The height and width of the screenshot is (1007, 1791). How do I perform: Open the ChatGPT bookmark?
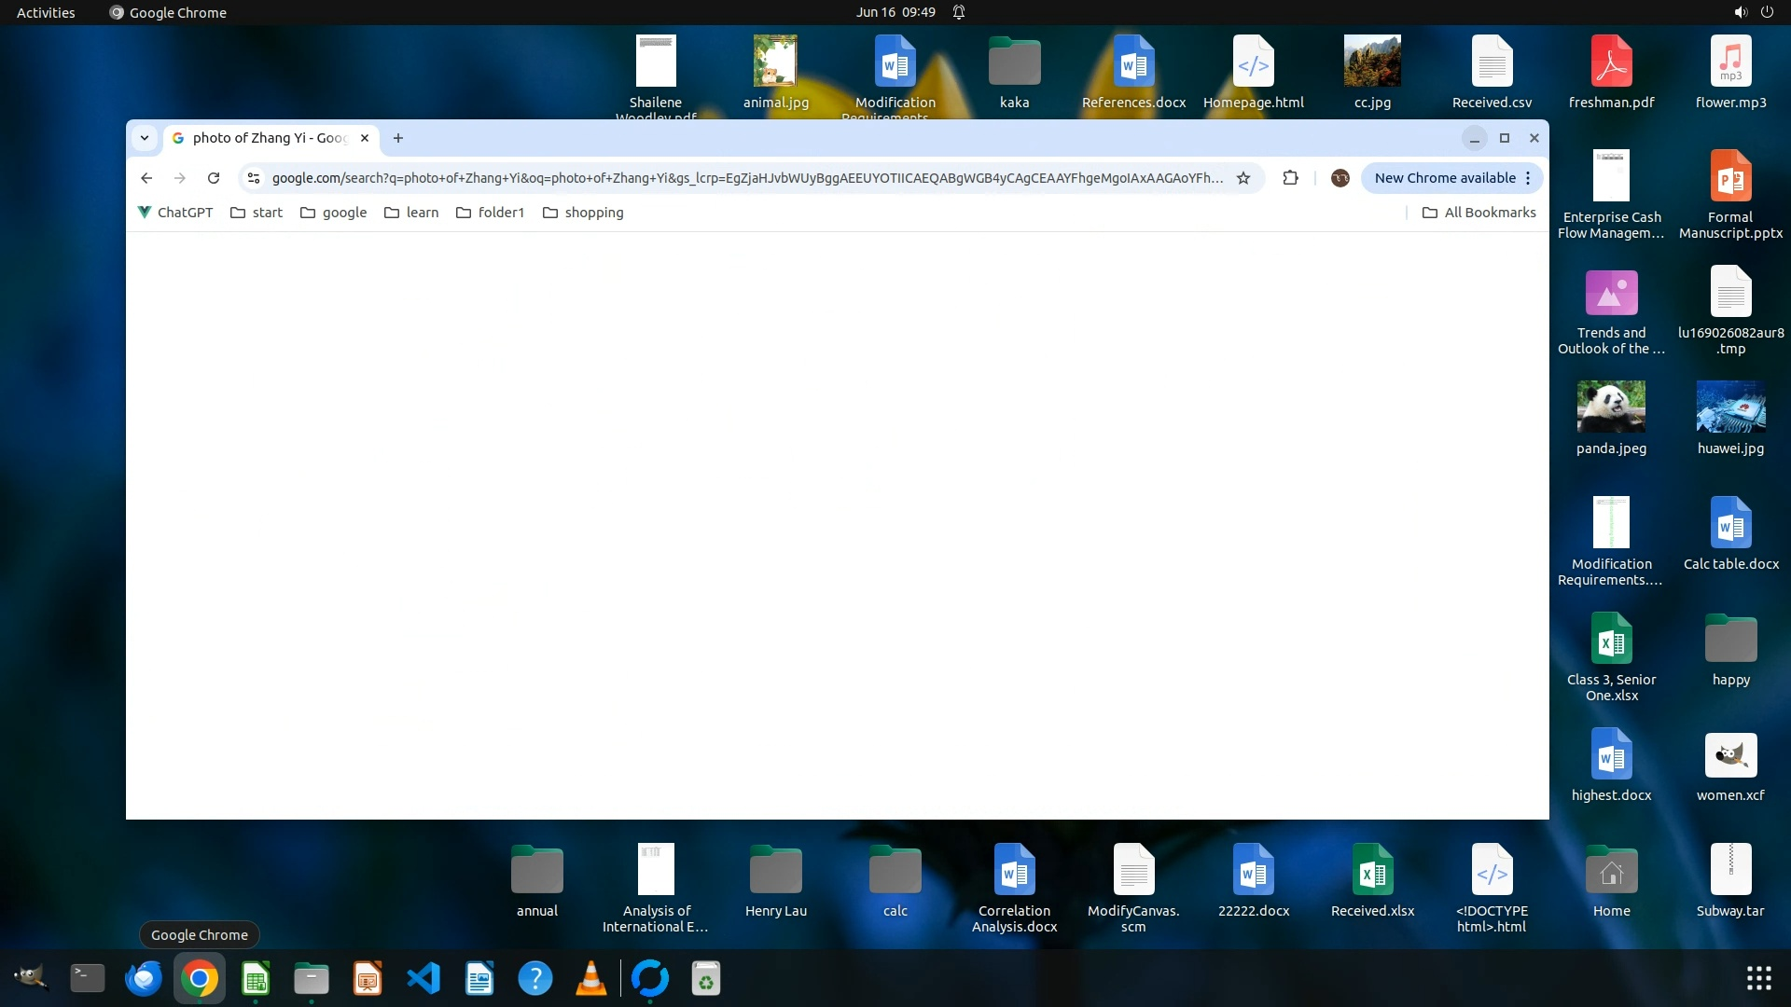coord(175,213)
